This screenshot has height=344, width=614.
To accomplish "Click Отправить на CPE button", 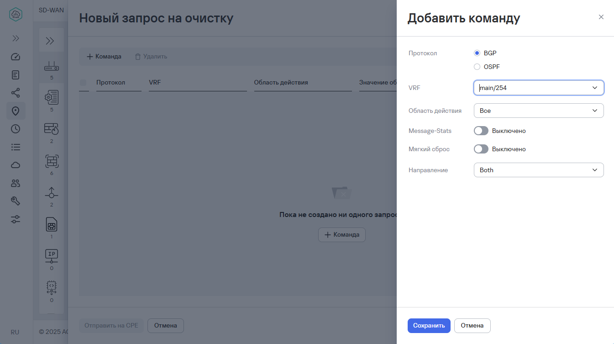I will [x=111, y=326].
